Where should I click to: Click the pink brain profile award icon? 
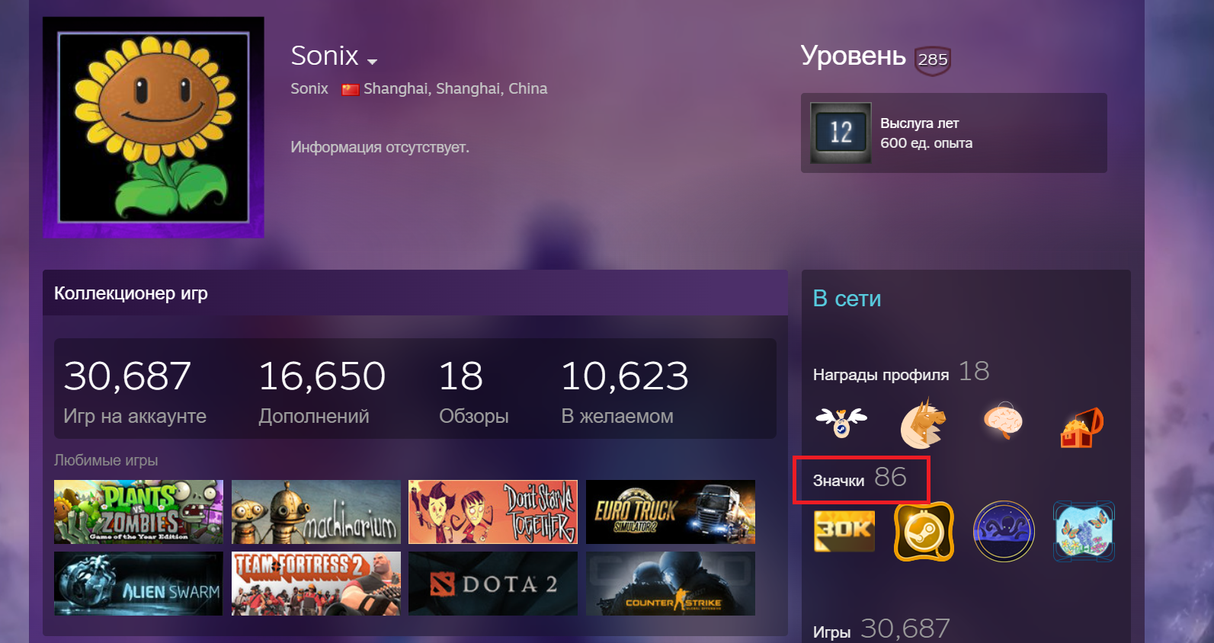tap(1004, 421)
